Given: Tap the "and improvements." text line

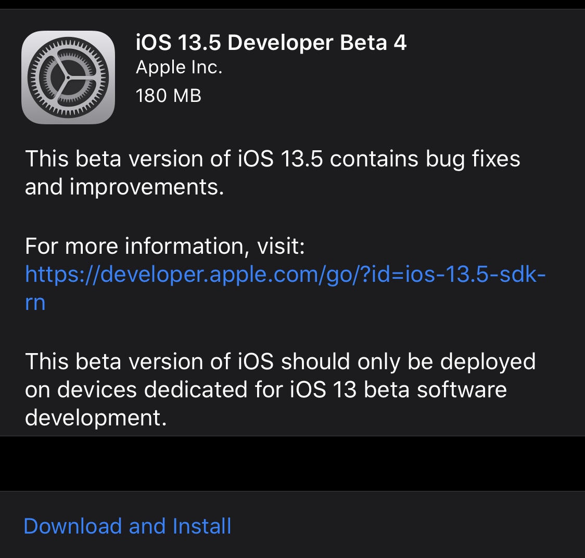Looking at the screenshot, I should pyautogui.click(x=124, y=186).
